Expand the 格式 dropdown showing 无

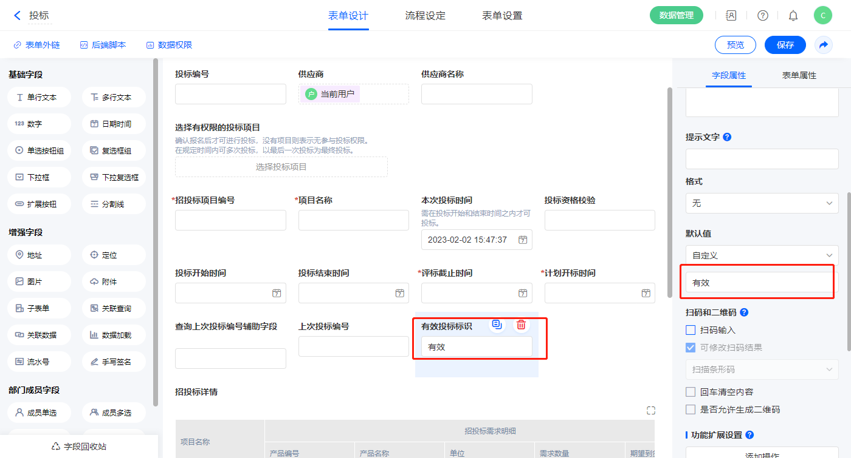click(x=762, y=203)
